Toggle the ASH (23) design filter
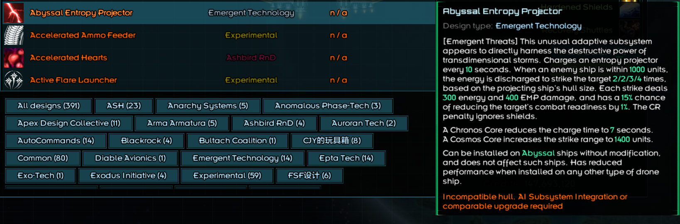 point(124,106)
